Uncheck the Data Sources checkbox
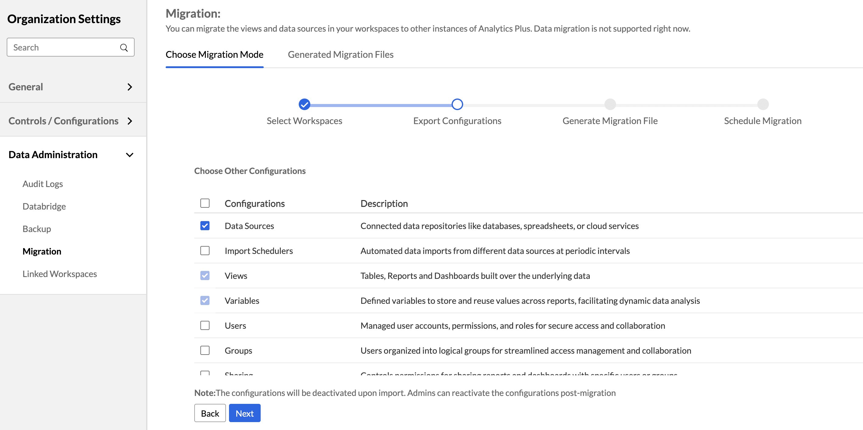The width and height of the screenshot is (863, 430). pos(205,226)
